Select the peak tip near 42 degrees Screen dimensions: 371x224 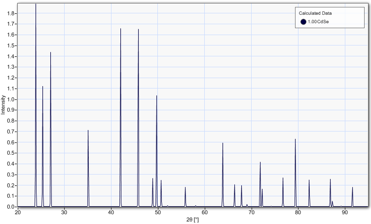[x=120, y=29]
